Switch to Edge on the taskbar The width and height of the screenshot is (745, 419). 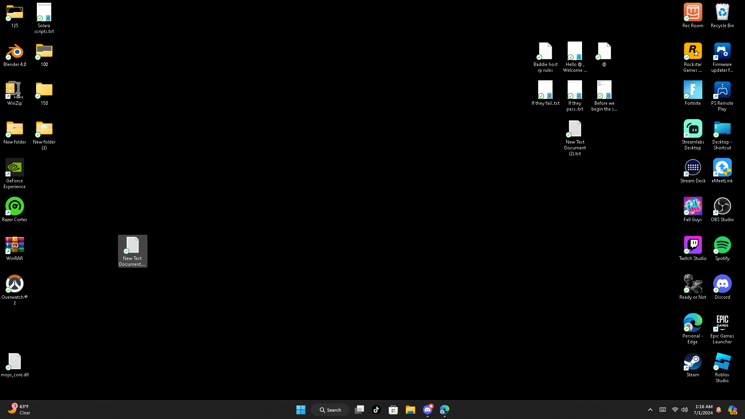(x=445, y=410)
